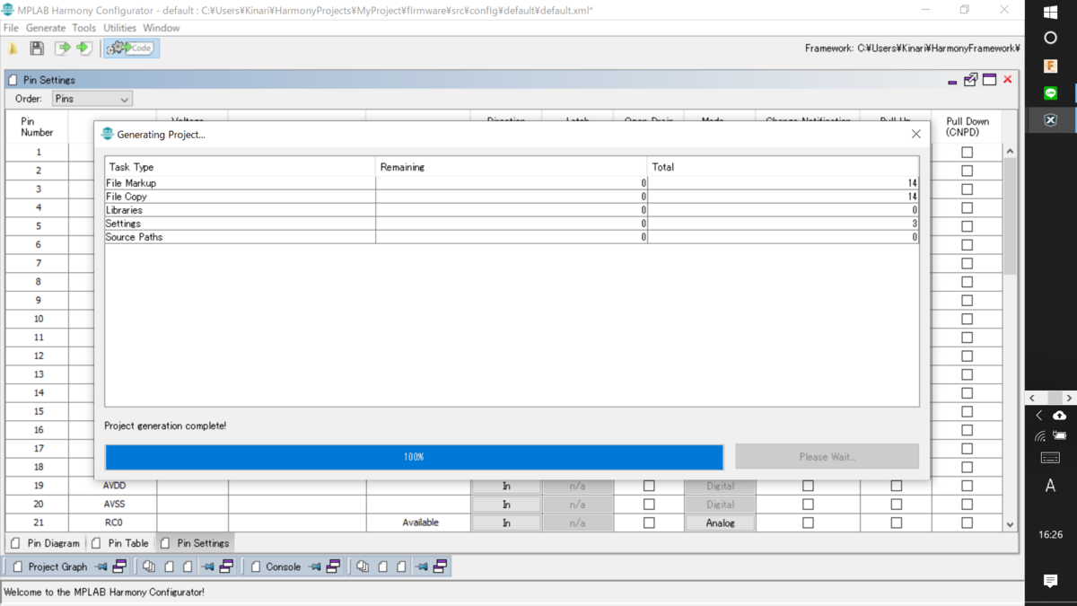1077x606 pixels.
Task: Click the taskbar strip right scroll arrow
Action: click(1068, 398)
